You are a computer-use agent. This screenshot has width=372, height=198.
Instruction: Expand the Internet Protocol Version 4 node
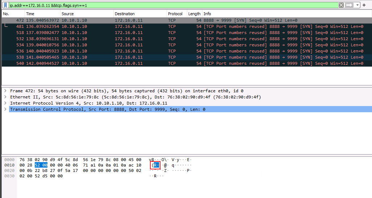pos(5,103)
